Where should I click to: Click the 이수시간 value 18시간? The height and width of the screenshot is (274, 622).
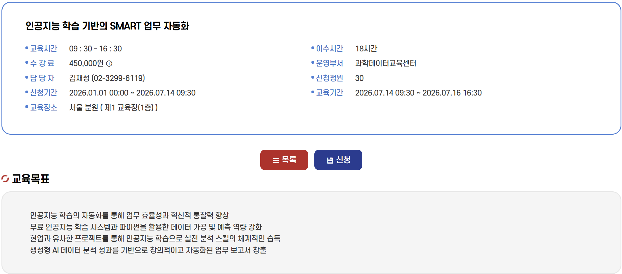pos(366,48)
